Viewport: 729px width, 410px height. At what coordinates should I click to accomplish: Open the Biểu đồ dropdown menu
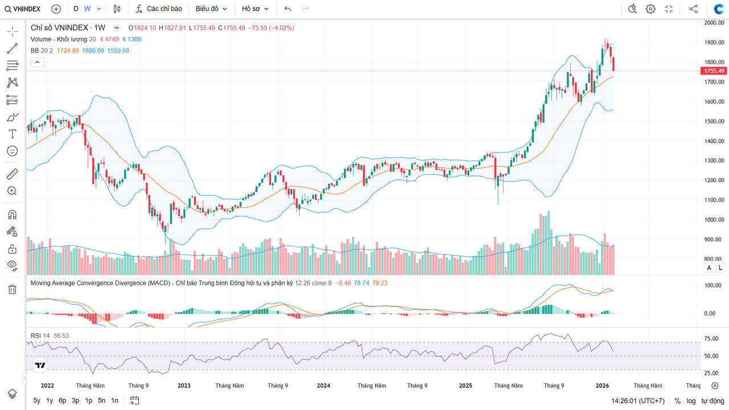tap(211, 9)
